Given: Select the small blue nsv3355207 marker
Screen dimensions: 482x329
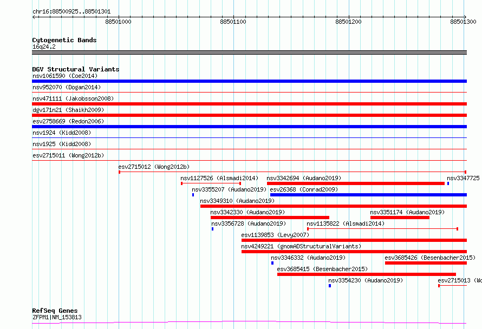Looking at the screenshot, I should [x=193, y=195].
